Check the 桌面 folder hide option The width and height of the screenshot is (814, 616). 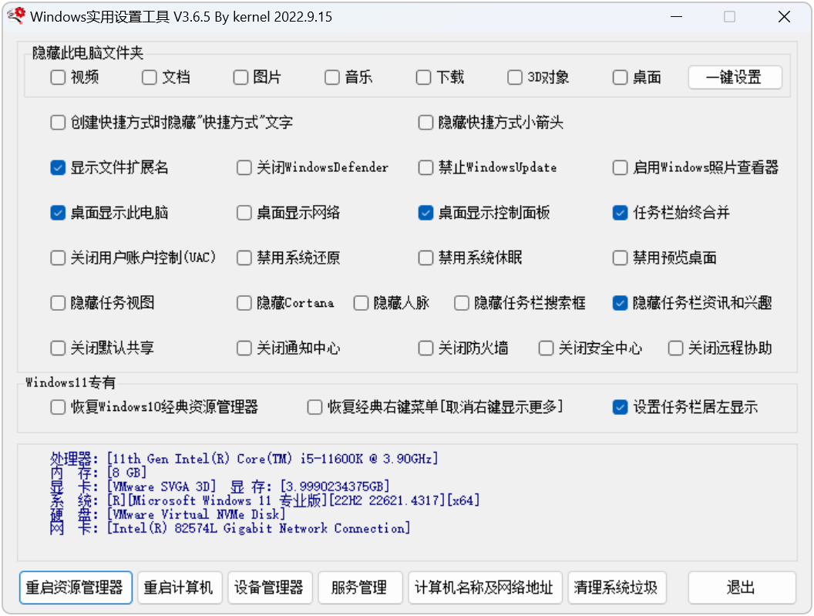click(x=620, y=77)
